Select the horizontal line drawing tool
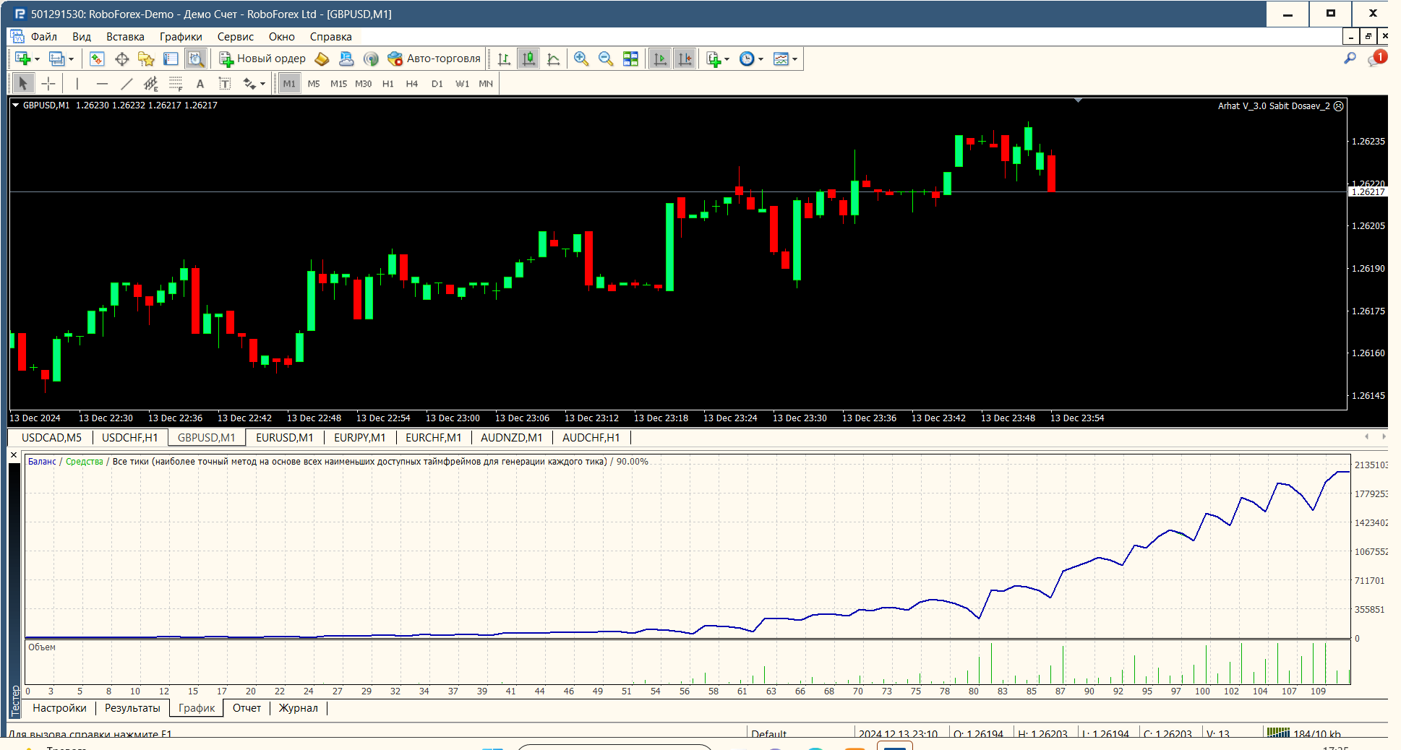1401x750 pixels. pos(102,84)
